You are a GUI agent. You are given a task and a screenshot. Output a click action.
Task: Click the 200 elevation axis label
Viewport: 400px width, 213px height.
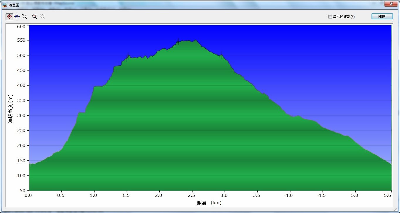pos(22,146)
